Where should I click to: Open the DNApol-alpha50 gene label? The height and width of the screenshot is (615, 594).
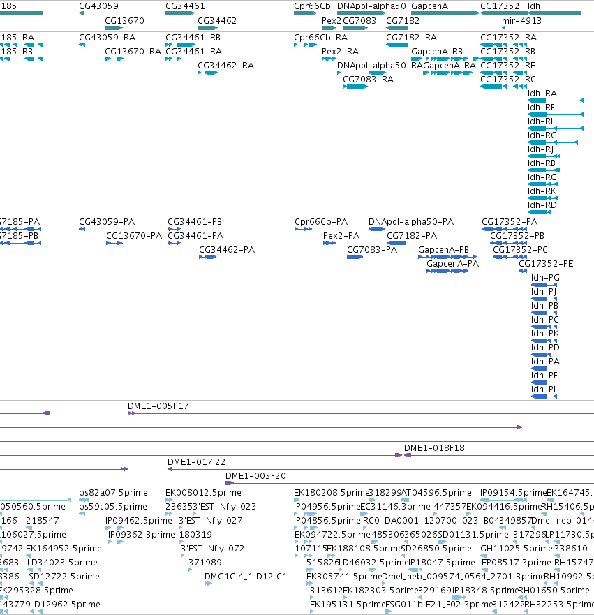[371, 6]
